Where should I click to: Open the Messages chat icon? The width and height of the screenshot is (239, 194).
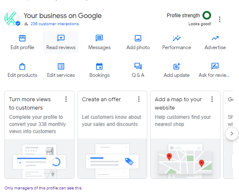(99, 38)
